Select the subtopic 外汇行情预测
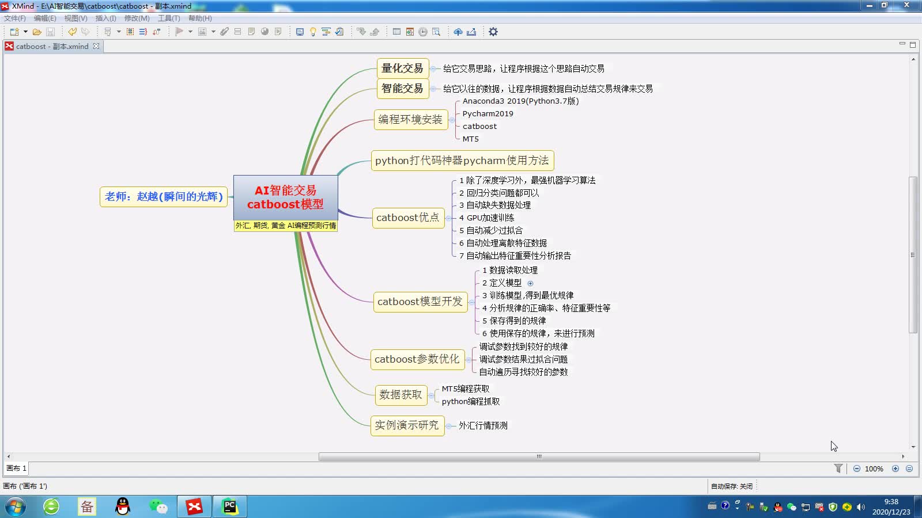This screenshot has height=518, width=922. point(483,425)
